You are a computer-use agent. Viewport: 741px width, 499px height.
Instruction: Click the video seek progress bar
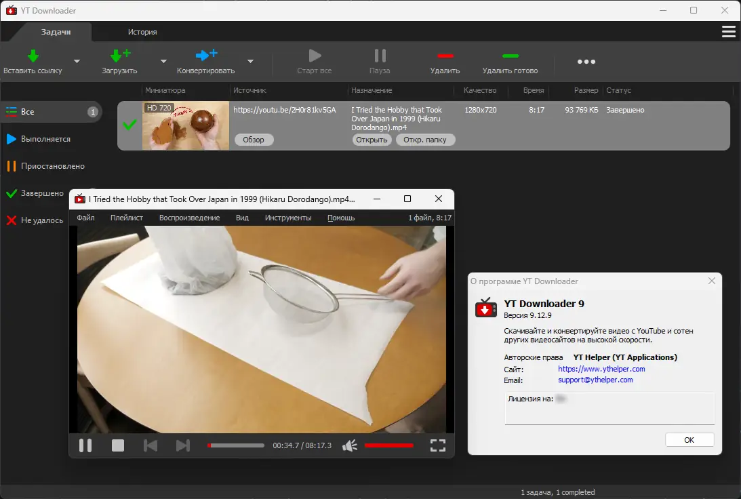[x=236, y=445]
